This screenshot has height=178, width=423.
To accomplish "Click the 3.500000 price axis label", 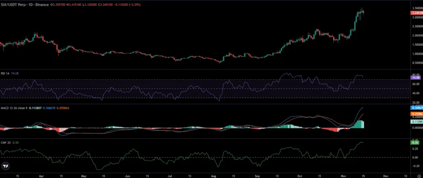I will (417, 9).
